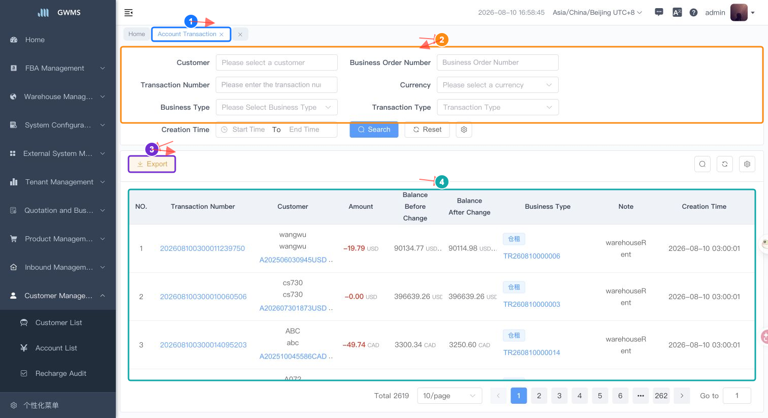This screenshot has width=768, height=418.
Task: Click the GWMS logo
Action: [59, 13]
